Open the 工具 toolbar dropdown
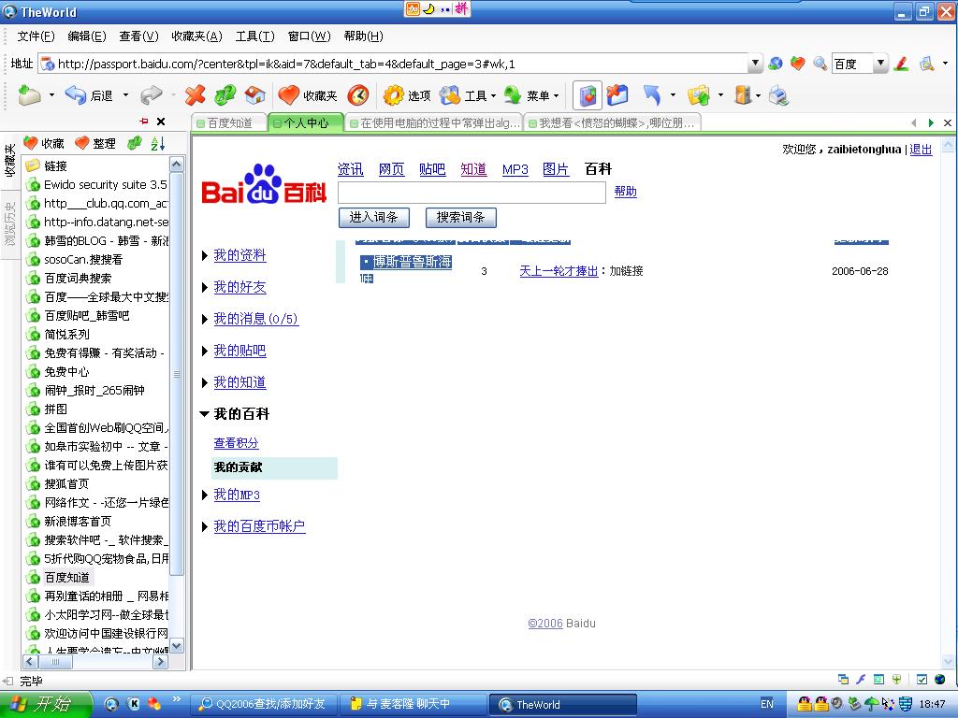 pos(493,96)
